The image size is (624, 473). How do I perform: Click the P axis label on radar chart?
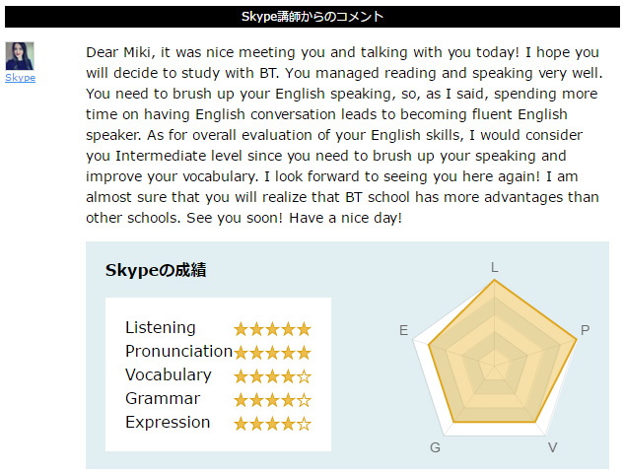585,331
